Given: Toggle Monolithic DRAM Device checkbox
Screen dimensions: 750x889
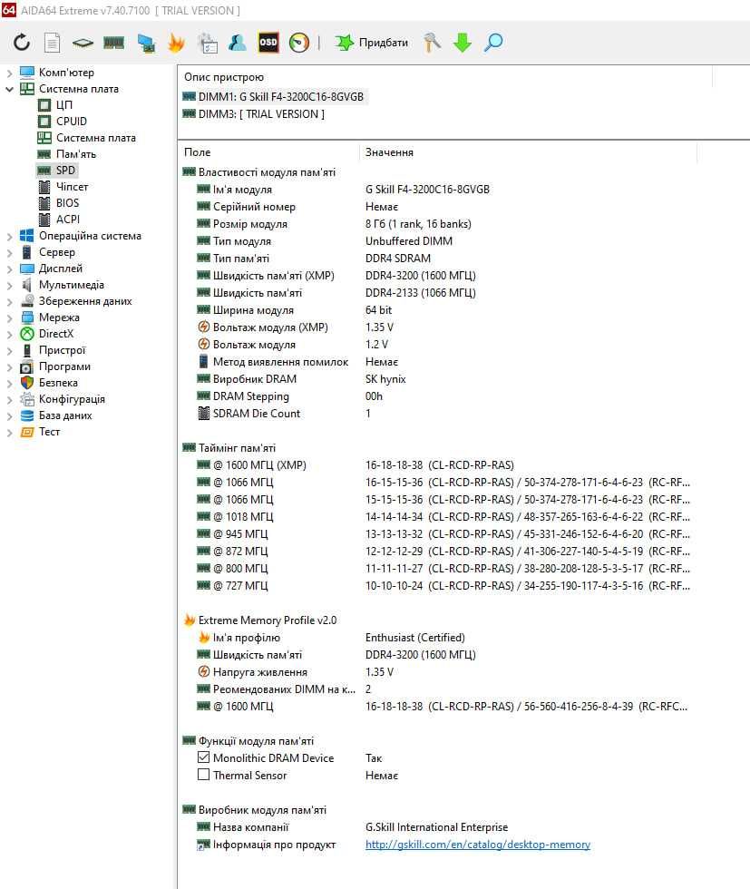Looking at the screenshot, I should pos(203,757).
